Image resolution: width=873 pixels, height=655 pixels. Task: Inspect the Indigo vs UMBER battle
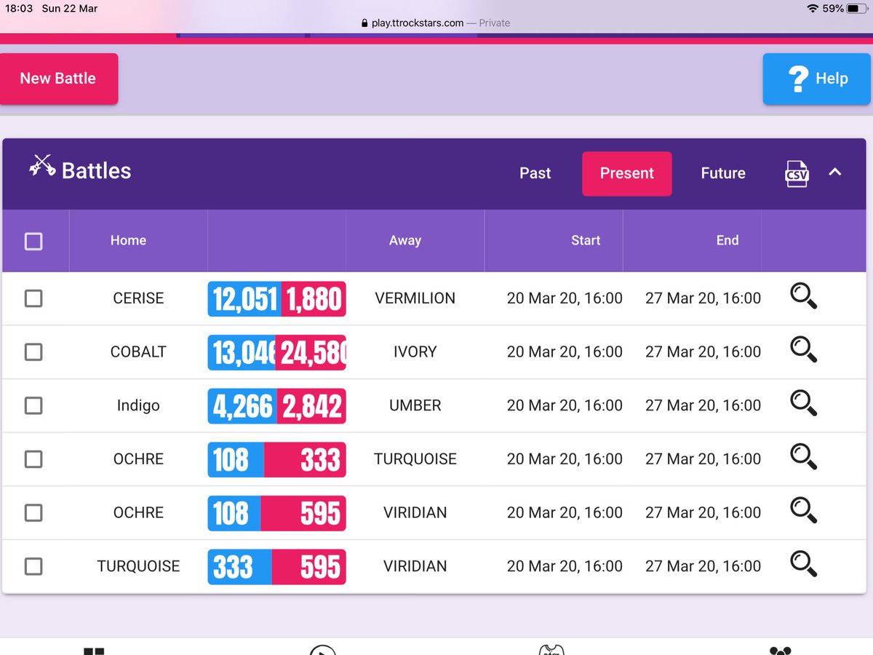pyautogui.click(x=804, y=404)
